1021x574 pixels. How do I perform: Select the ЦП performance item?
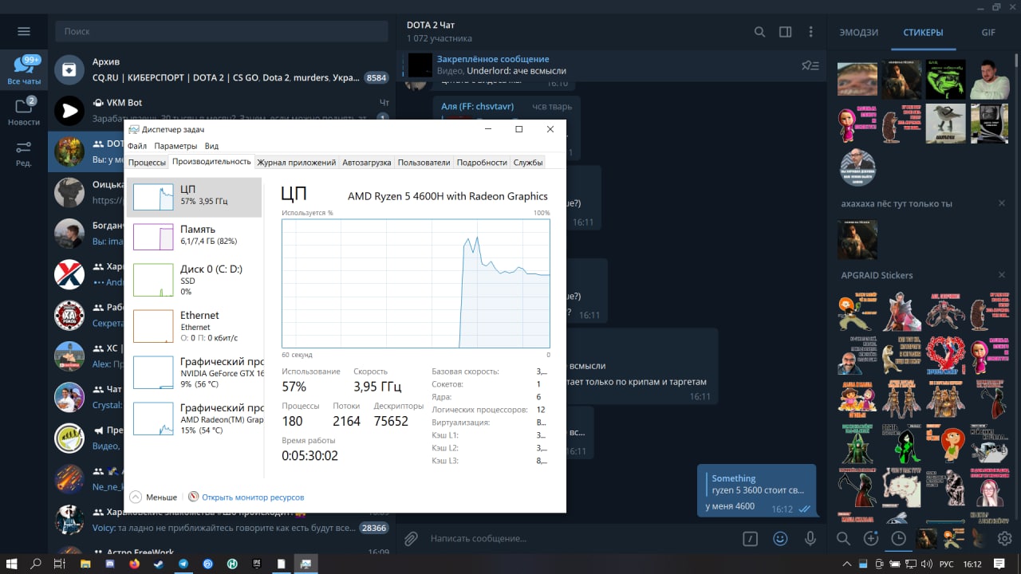(x=194, y=197)
